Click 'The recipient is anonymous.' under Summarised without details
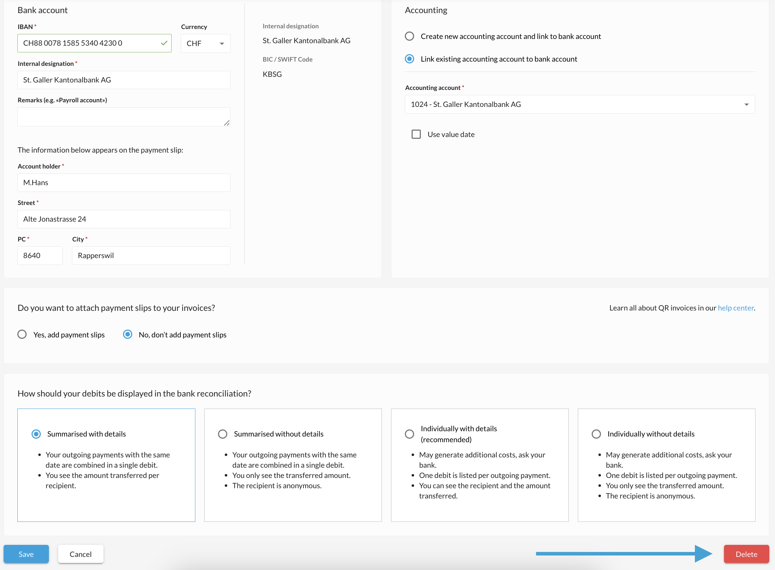This screenshot has height=570, width=775. tap(277, 486)
